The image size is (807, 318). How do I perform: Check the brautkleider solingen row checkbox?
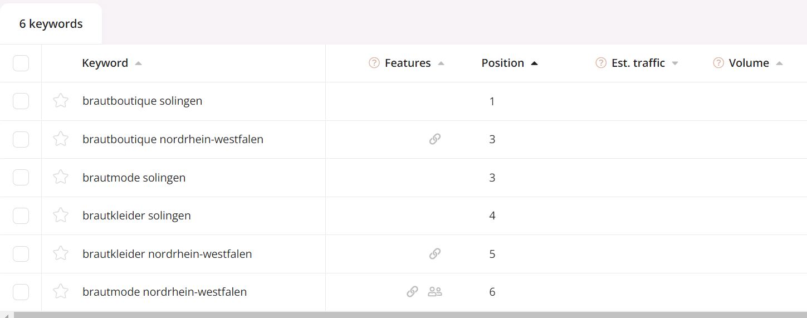21,216
